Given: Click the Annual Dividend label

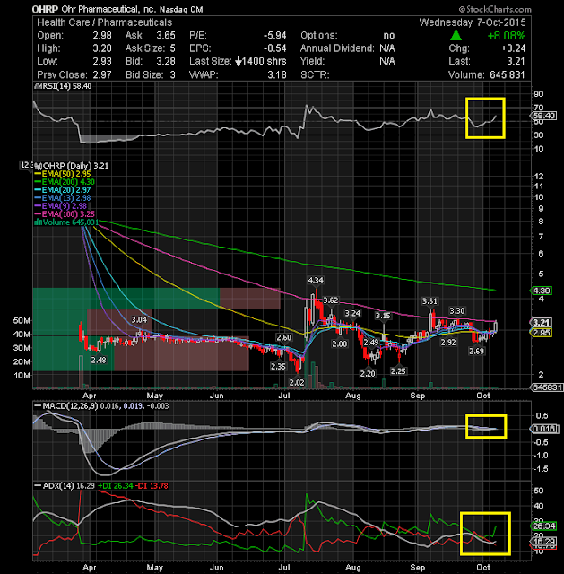Looking at the screenshot, I should pyautogui.click(x=337, y=48).
